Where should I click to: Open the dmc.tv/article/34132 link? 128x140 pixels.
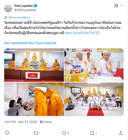click(82, 33)
